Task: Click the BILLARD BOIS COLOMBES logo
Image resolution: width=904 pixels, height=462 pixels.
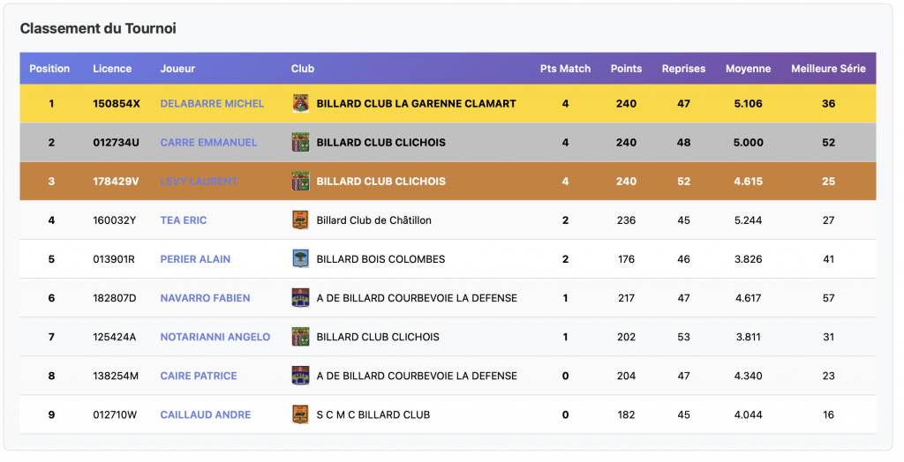Action: [x=300, y=259]
